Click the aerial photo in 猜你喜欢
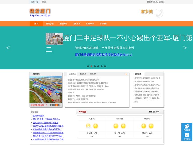The height and width of the screenshot is (145, 193). [46, 90]
